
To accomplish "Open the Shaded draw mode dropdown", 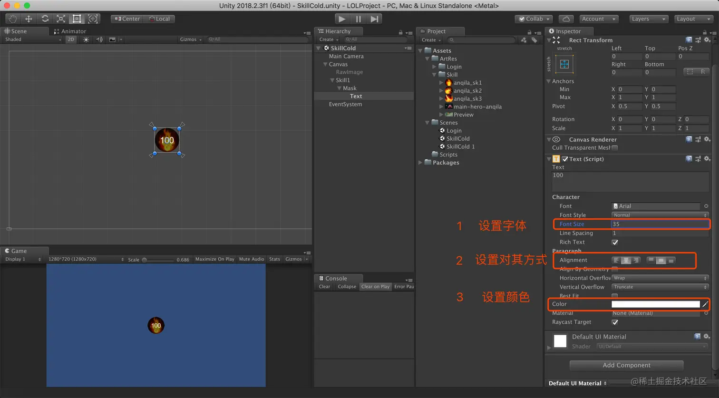I will (33, 39).
